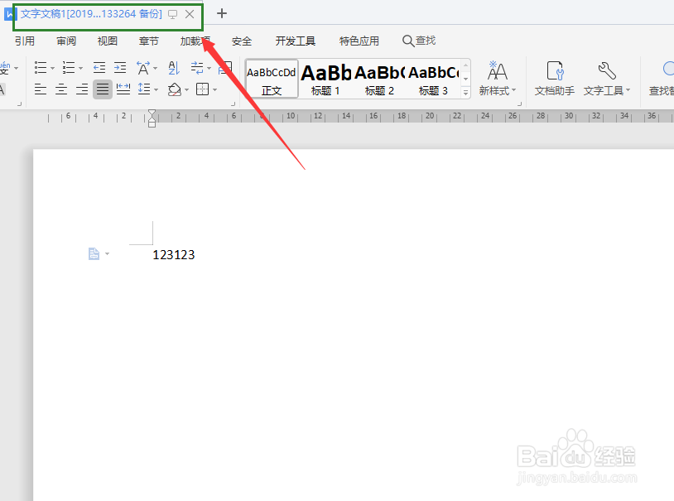Viewport: 674px width, 501px height.
Task: Open the View (视图) tab
Action: 108,41
